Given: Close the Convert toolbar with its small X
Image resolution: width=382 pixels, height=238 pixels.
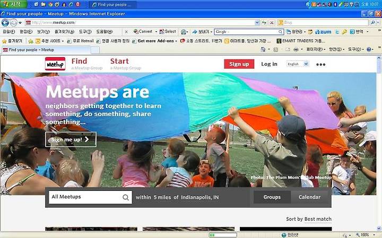Looking at the screenshot, I should click(x=126, y=32).
